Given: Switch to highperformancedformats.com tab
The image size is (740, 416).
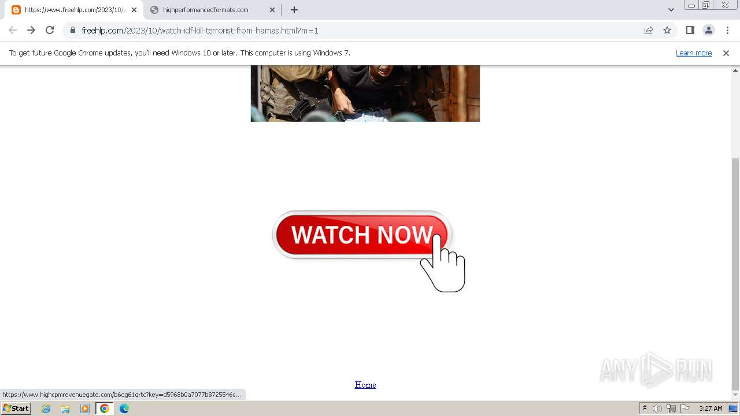Looking at the screenshot, I should click(212, 10).
